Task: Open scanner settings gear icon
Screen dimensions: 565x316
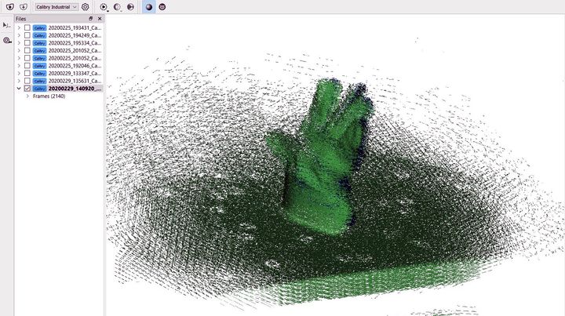Action: (x=86, y=6)
